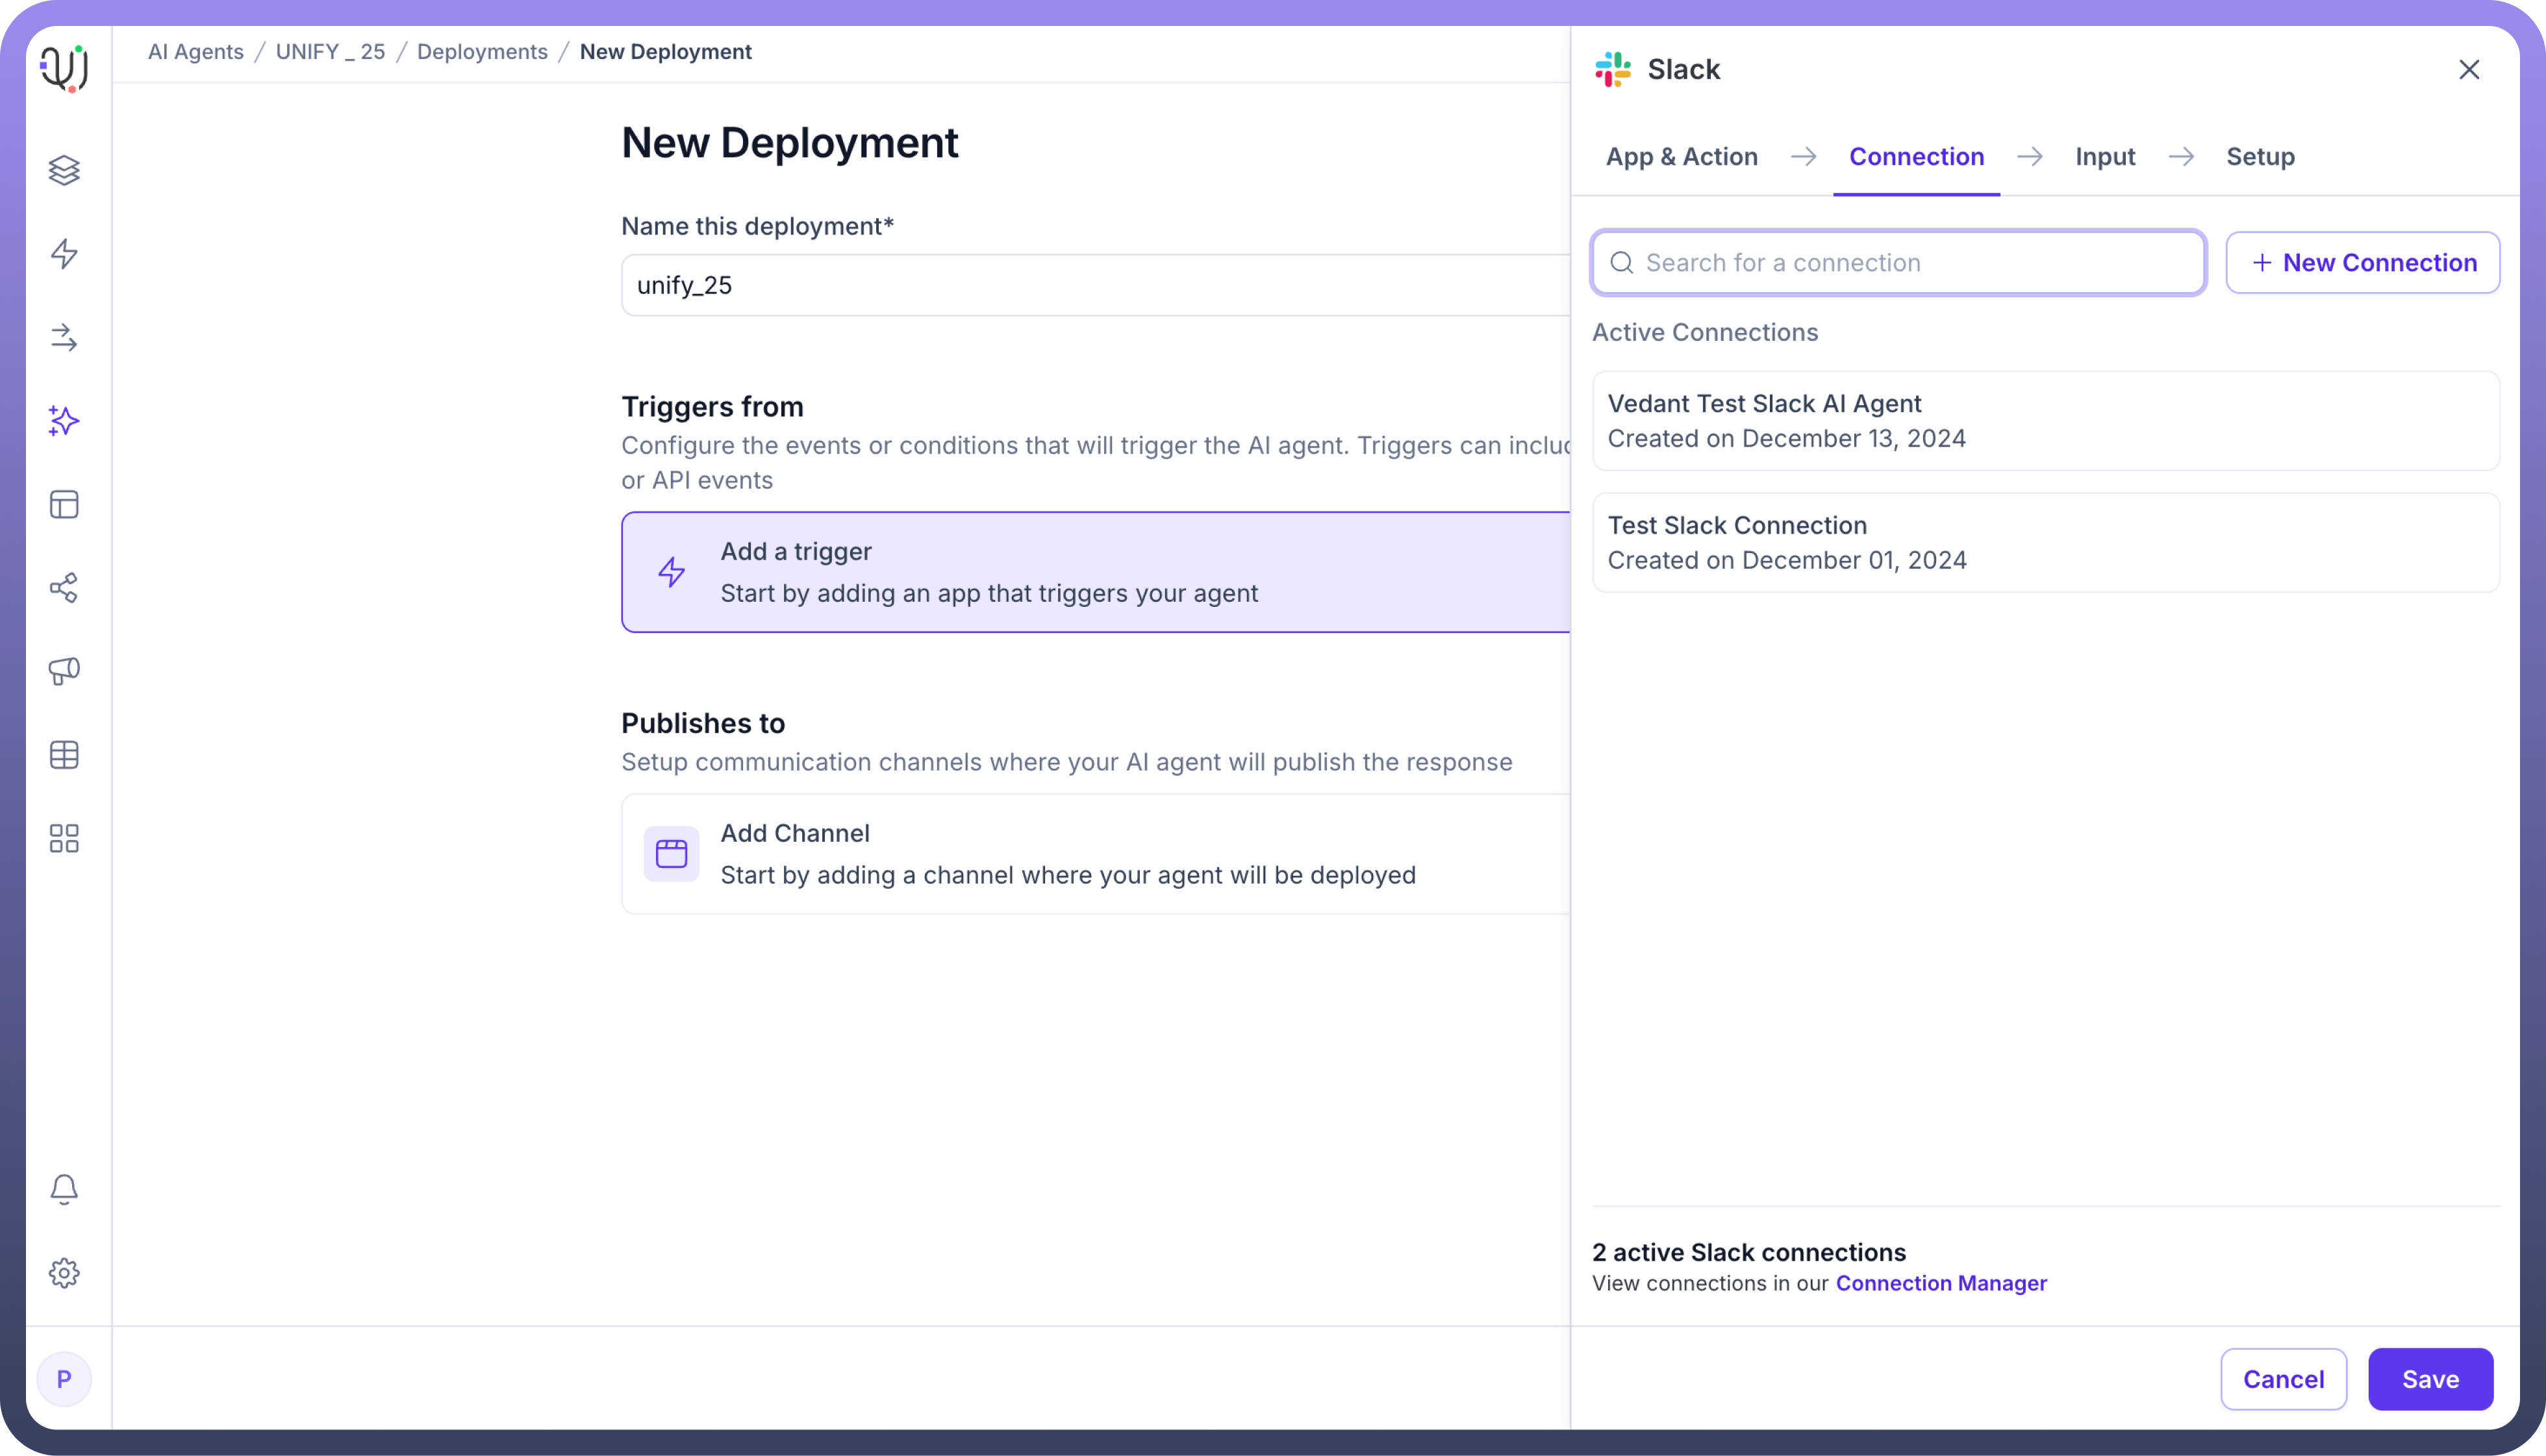Open the lightning bolt sidebar icon
2546x1456 pixels.
coord(64,254)
